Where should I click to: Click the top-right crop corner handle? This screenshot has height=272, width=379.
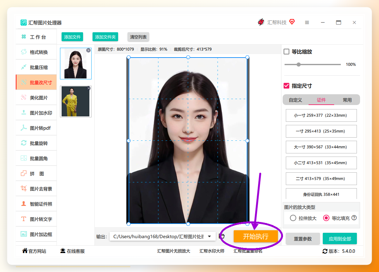click(247, 57)
